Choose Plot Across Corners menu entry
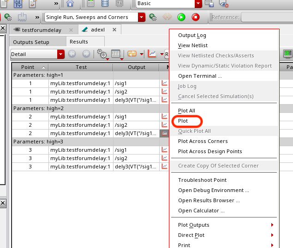The image size is (293, 248). pos(203,141)
